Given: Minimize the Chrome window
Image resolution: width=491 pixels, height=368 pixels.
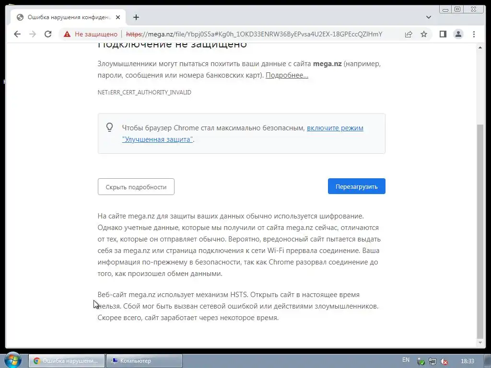Looking at the screenshot, I should tap(445, 10).
